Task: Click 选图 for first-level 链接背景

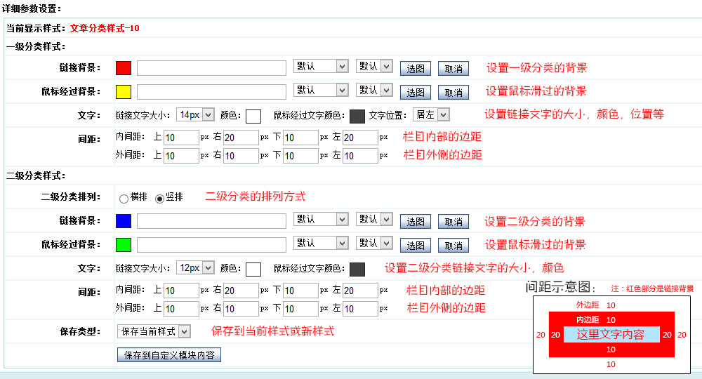Action: [x=415, y=69]
